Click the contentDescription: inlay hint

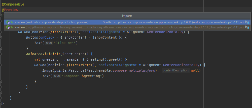(x=176, y=70)
